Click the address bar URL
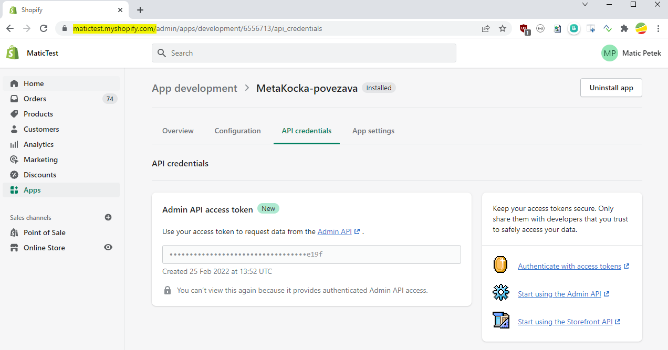 pos(197,28)
